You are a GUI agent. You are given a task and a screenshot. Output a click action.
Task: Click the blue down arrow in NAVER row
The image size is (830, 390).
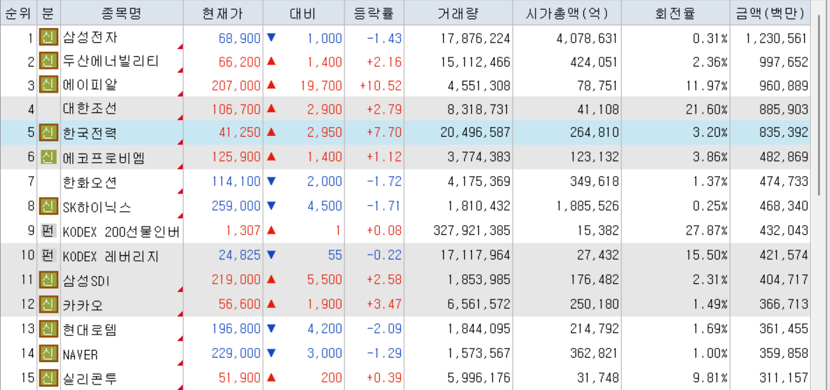pos(271,354)
